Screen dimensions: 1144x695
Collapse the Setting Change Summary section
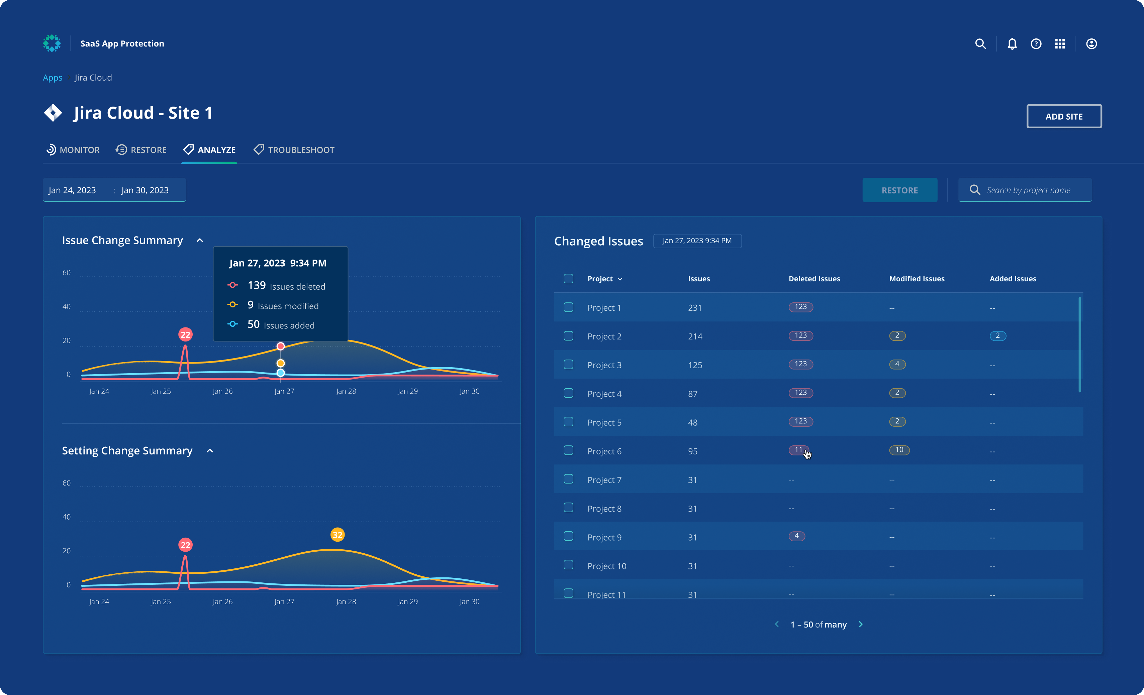pyautogui.click(x=210, y=451)
